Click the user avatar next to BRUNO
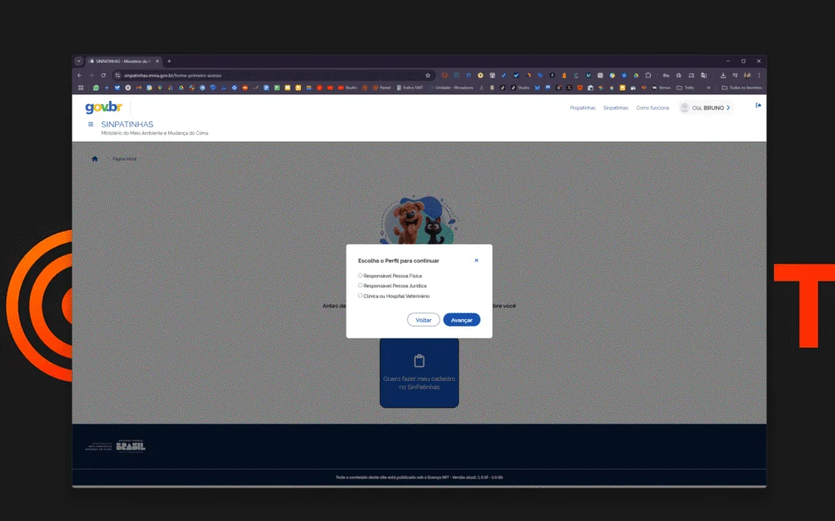The image size is (835, 521). [x=683, y=107]
